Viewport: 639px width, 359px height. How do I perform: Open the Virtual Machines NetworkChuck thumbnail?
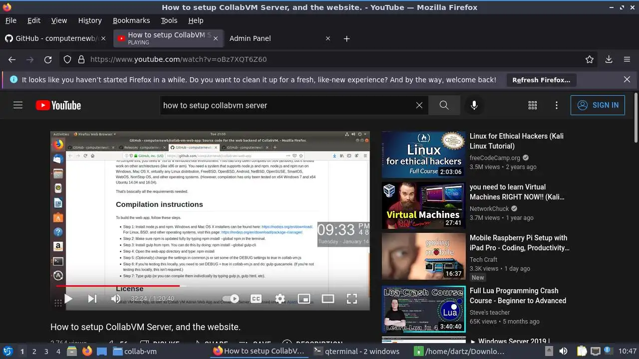[x=424, y=205]
